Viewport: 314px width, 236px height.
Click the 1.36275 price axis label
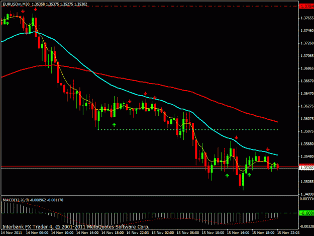307,106
